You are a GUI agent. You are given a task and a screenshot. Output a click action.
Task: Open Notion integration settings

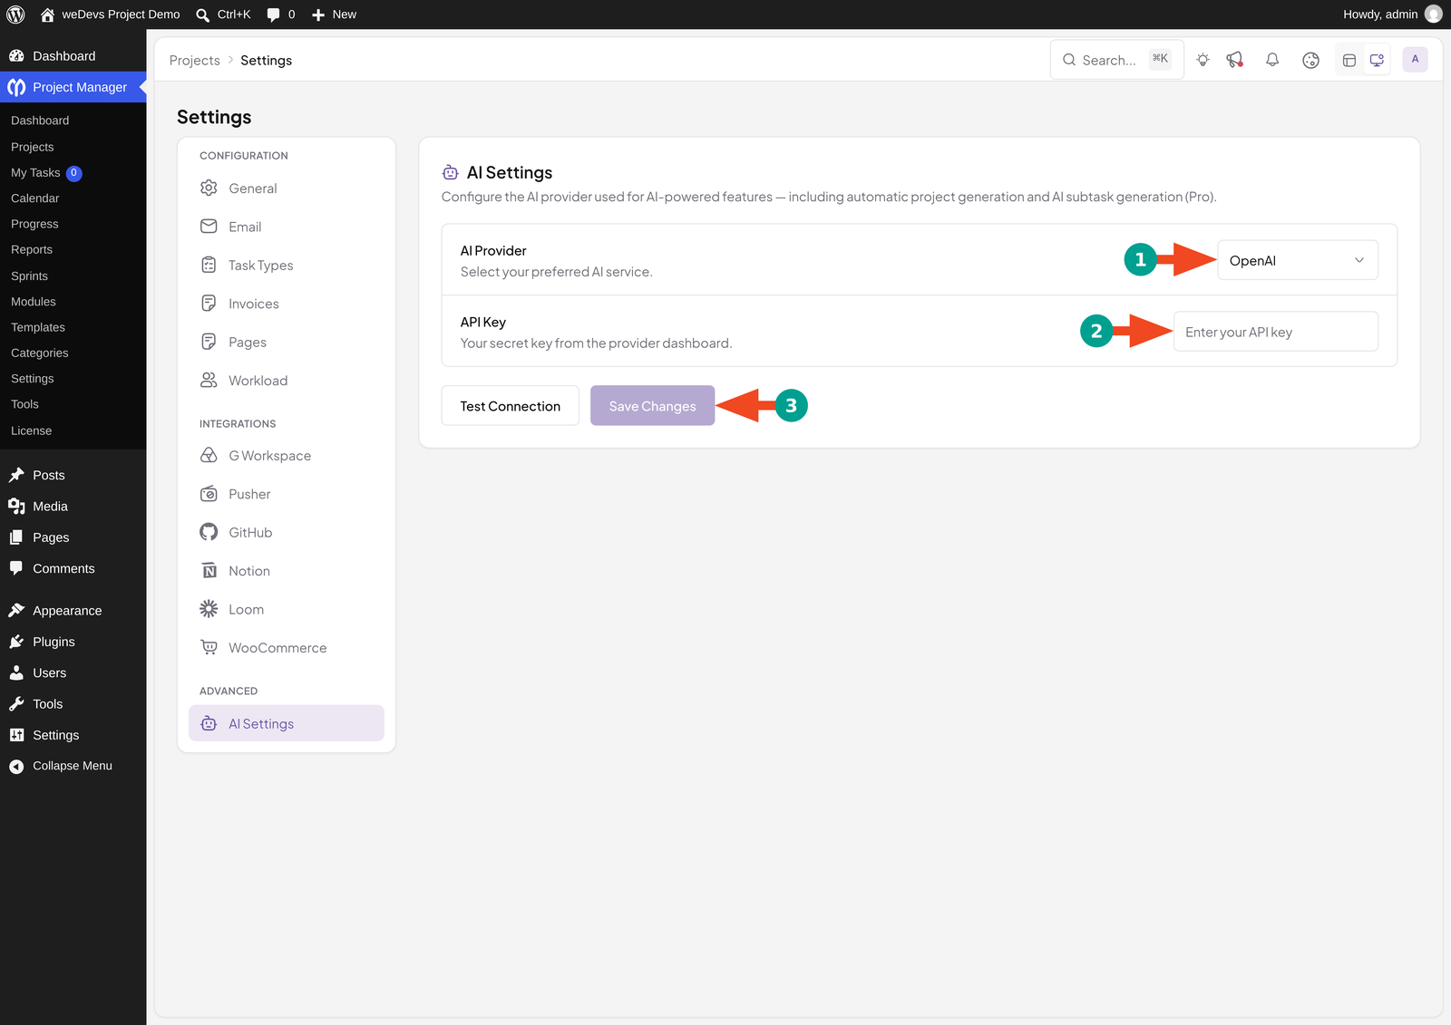click(x=286, y=571)
